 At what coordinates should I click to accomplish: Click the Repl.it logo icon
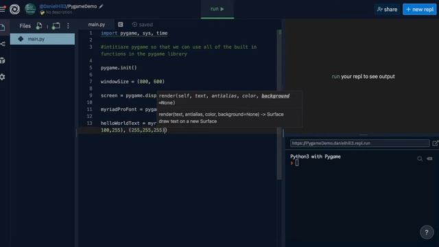(x=14, y=9)
